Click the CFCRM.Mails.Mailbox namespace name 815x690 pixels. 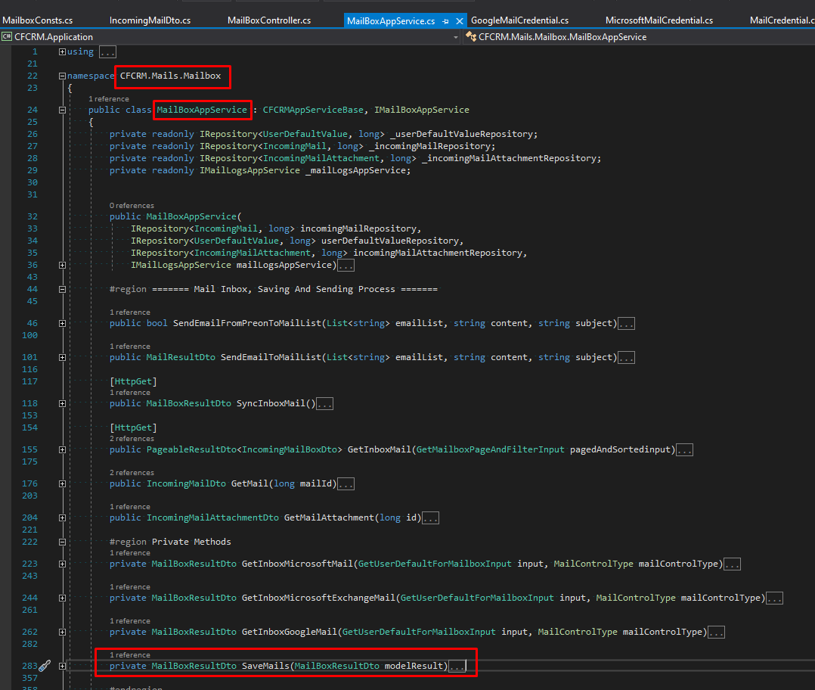pyautogui.click(x=171, y=76)
